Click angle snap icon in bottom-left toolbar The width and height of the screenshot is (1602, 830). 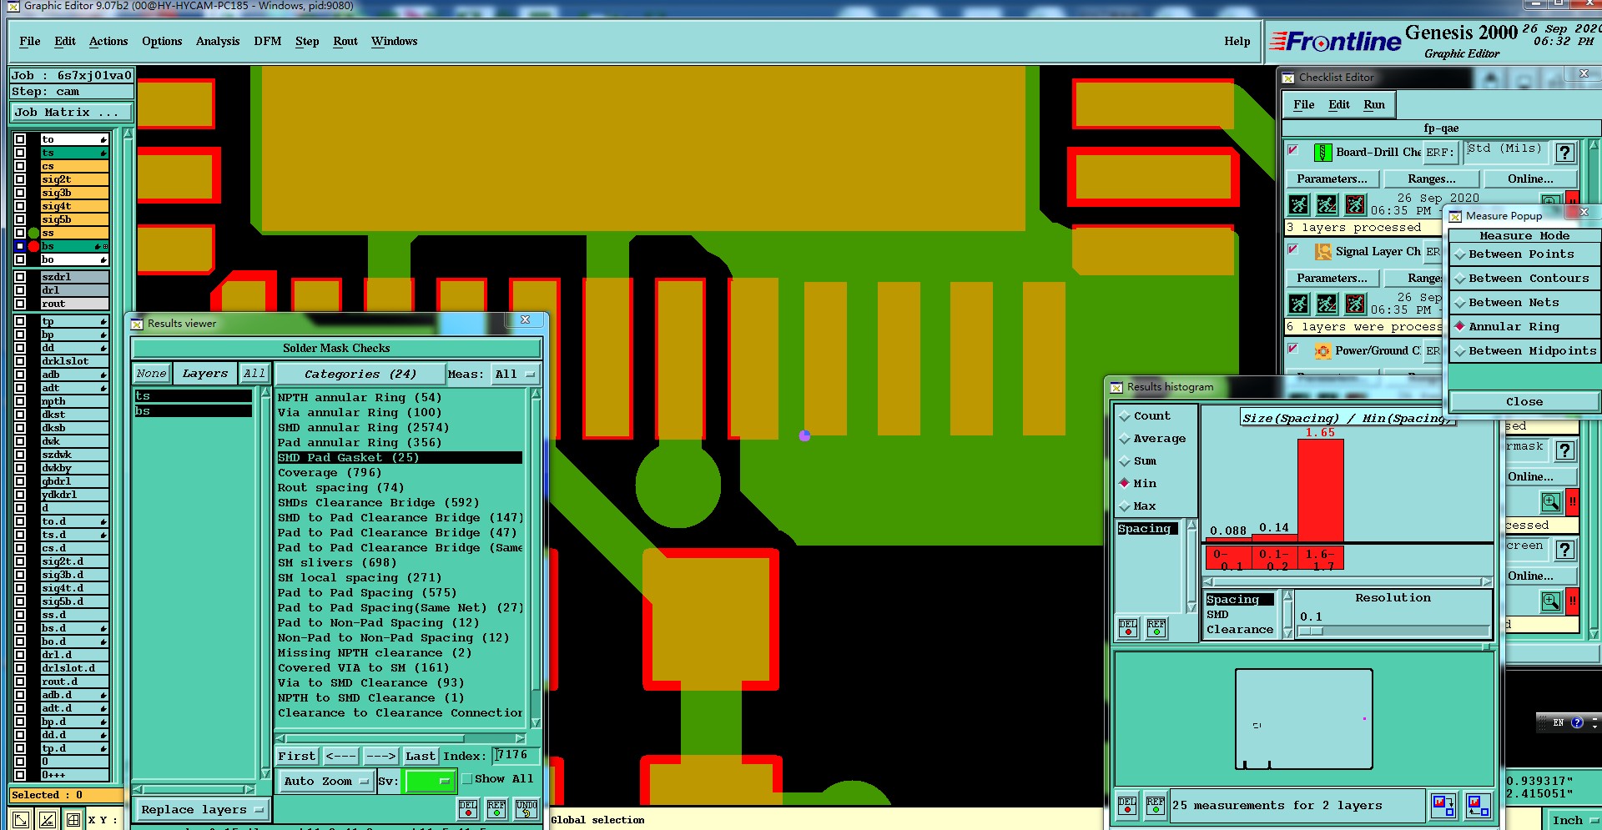point(48,820)
